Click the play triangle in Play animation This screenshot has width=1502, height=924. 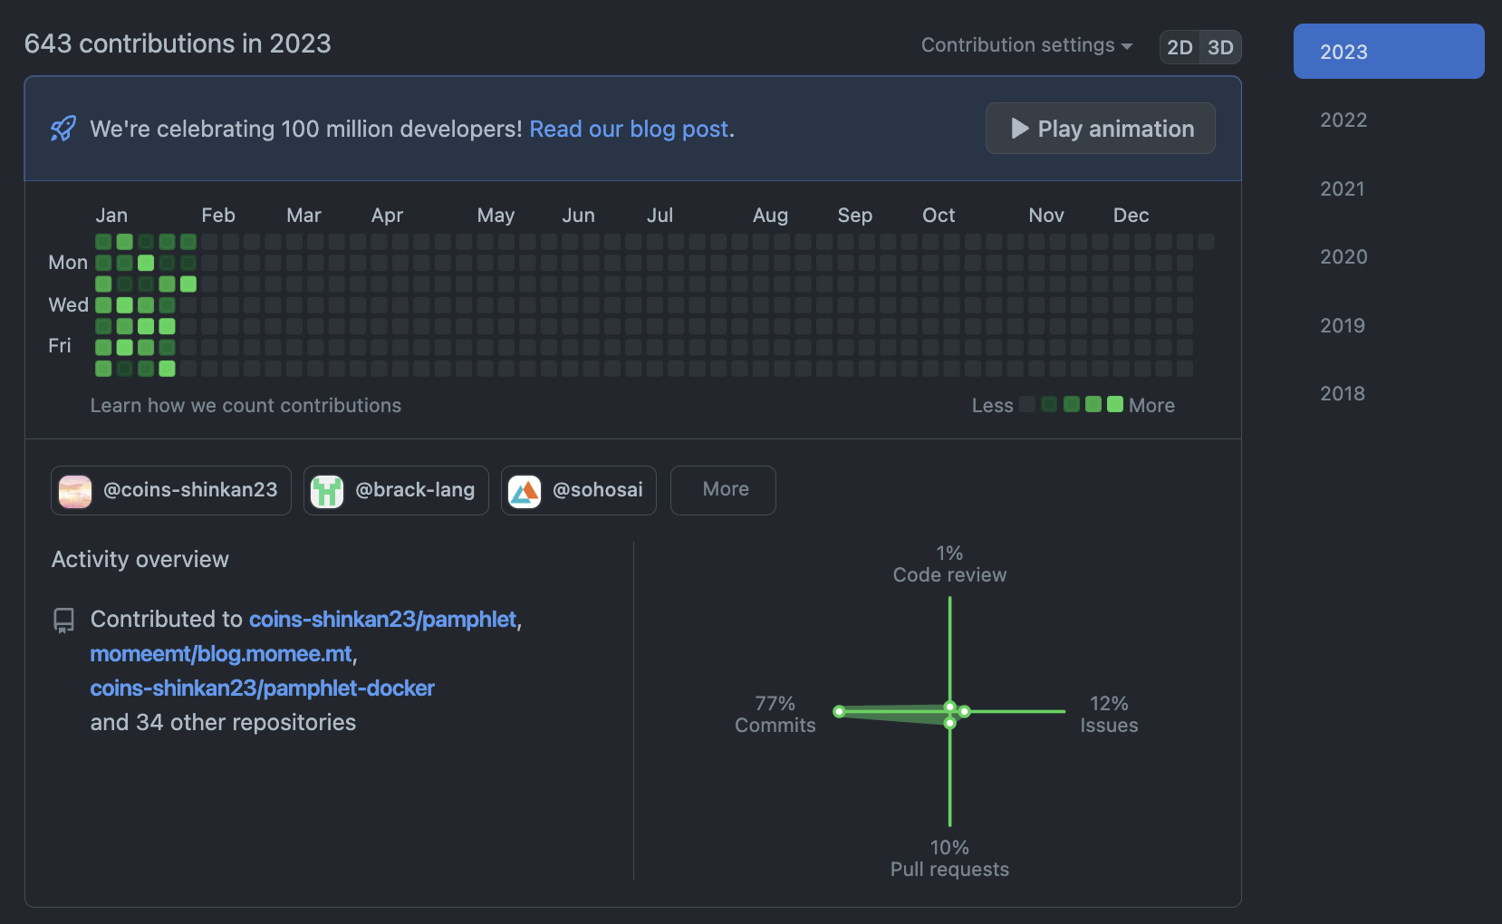tap(1020, 129)
